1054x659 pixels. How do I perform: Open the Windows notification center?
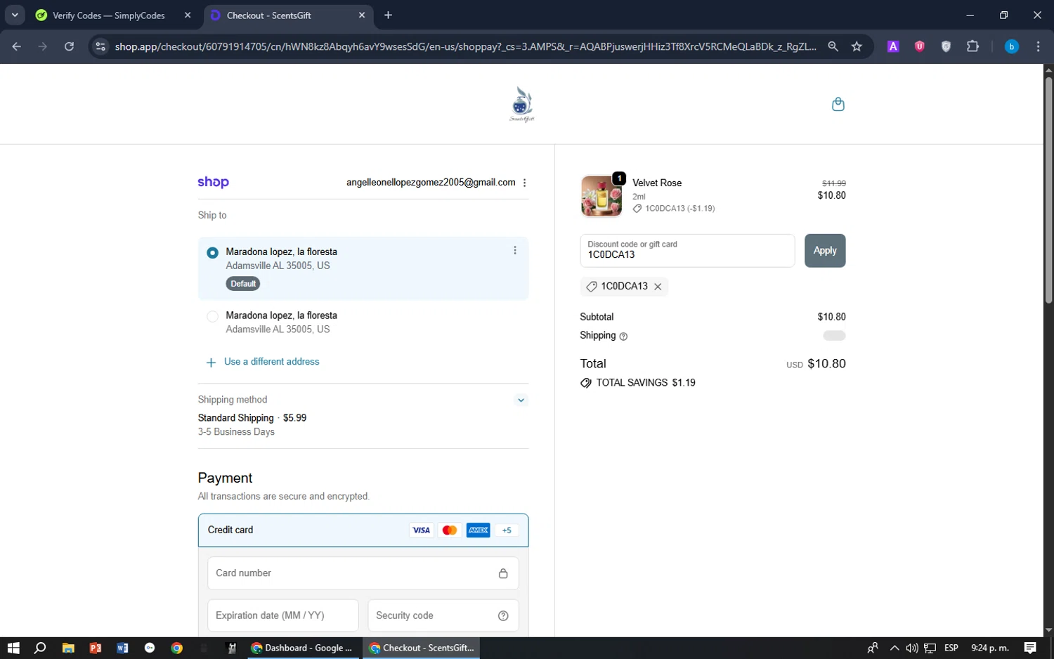1030,648
